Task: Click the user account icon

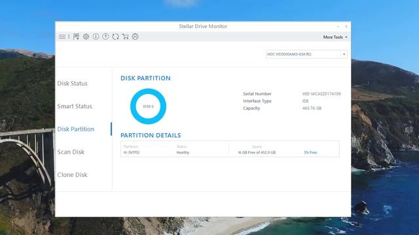Action: (x=136, y=37)
